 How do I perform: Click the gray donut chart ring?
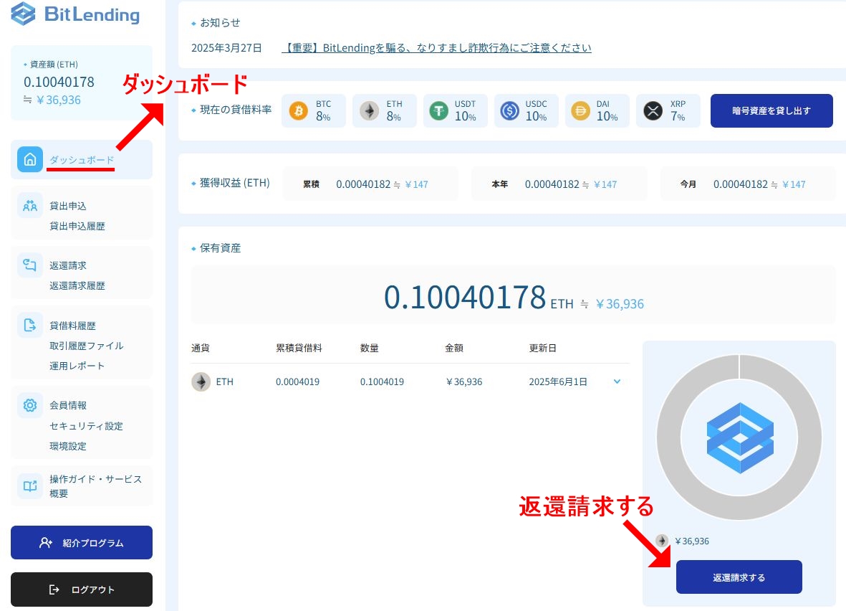click(x=669, y=437)
